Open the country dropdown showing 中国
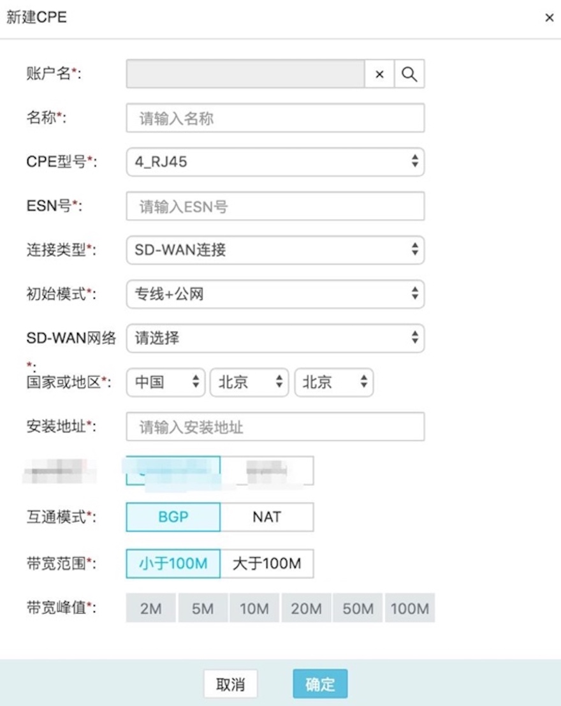 [x=166, y=383]
